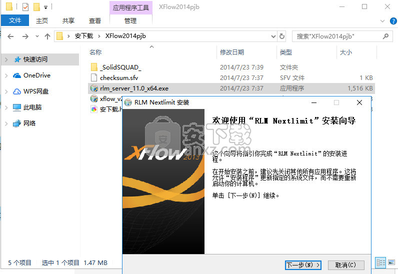Click XFlow2014pjb in the address path

[125, 36]
